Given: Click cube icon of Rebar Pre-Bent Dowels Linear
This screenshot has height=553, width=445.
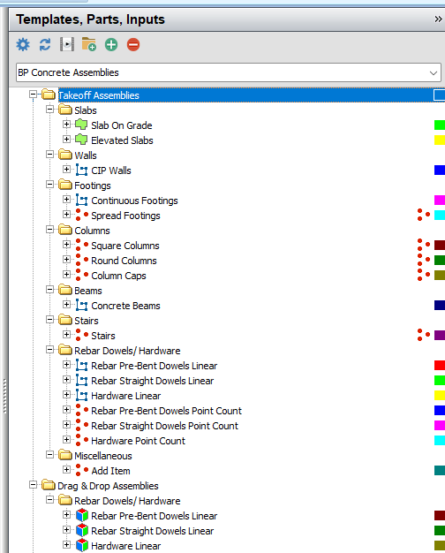Looking at the screenshot, I should pyautogui.click(x=82, y=515).
